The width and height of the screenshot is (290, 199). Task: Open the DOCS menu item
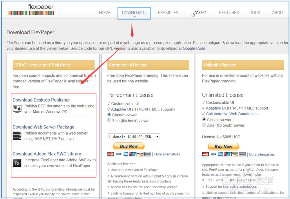click(x=255, y=13)
